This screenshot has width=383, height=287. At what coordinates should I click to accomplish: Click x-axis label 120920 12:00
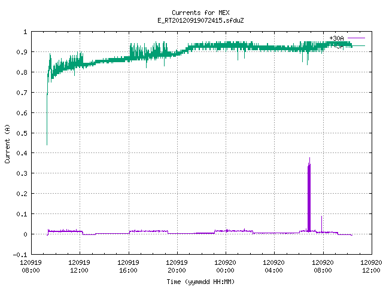[x=371, y=266]
